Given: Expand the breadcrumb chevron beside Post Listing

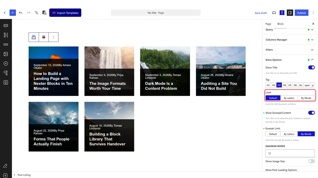Looking at the screenshot, I should pos(14,175).
